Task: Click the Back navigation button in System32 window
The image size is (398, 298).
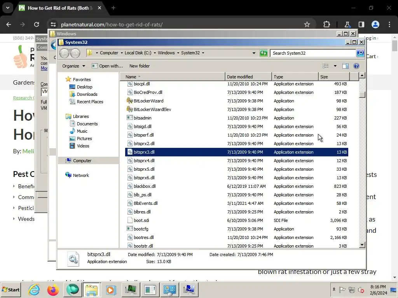Action: tap(64, 53)
